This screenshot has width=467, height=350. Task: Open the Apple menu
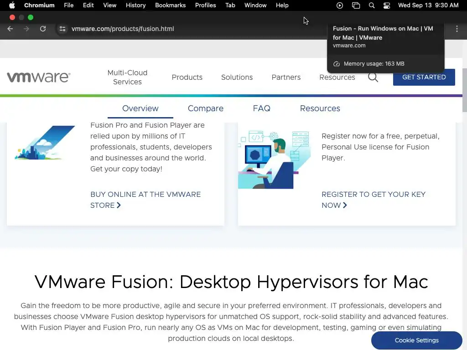[x=12, y=5]
